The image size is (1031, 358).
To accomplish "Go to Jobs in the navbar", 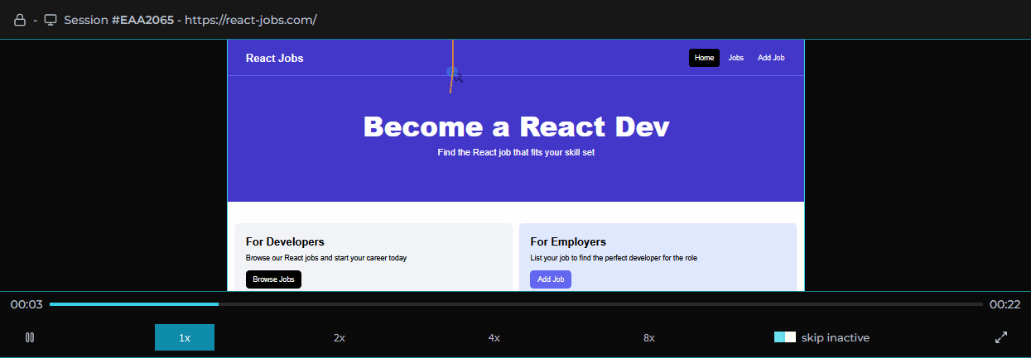I will pos(735,58).
